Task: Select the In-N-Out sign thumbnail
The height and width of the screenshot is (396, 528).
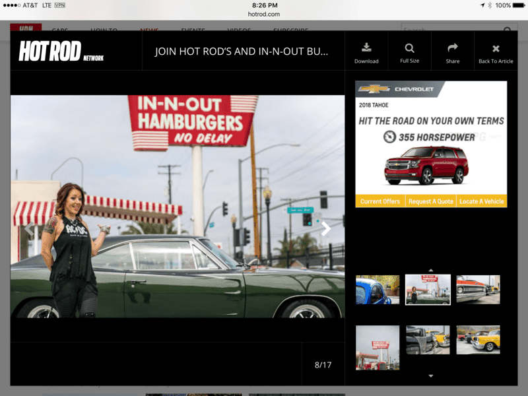Action: [378, 348]
